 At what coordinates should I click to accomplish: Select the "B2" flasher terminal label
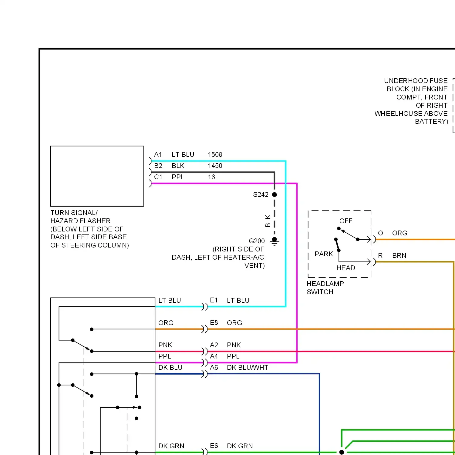tap(158, 166)
